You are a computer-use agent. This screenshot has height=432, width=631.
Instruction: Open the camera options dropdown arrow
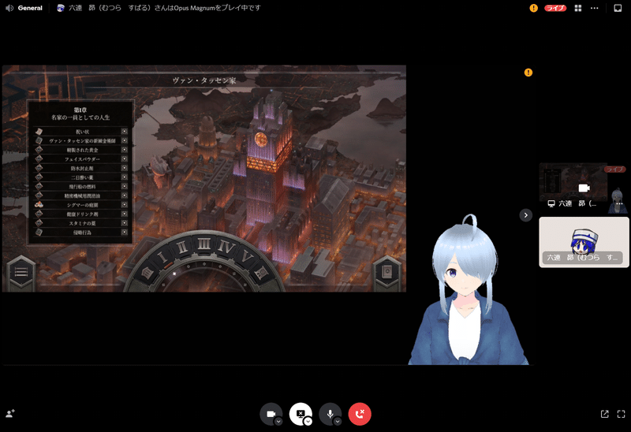coord(278,421)
